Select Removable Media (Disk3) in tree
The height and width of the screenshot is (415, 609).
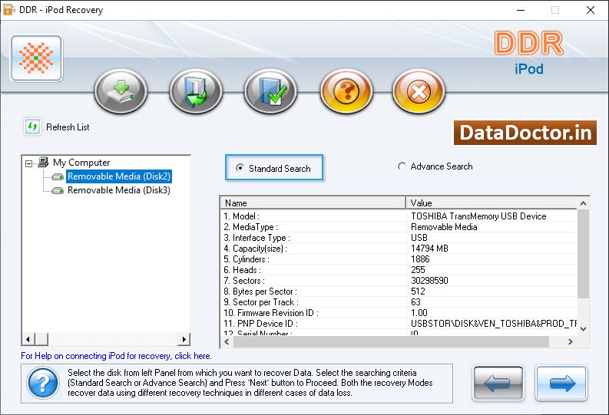119,190
